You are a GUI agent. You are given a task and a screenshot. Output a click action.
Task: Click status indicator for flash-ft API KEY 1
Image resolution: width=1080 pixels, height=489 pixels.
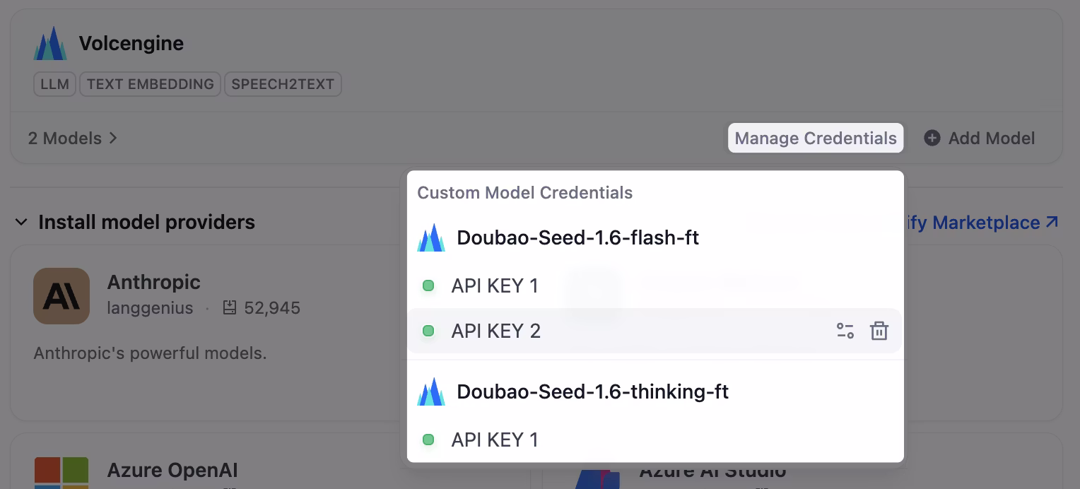coord(429,285)
